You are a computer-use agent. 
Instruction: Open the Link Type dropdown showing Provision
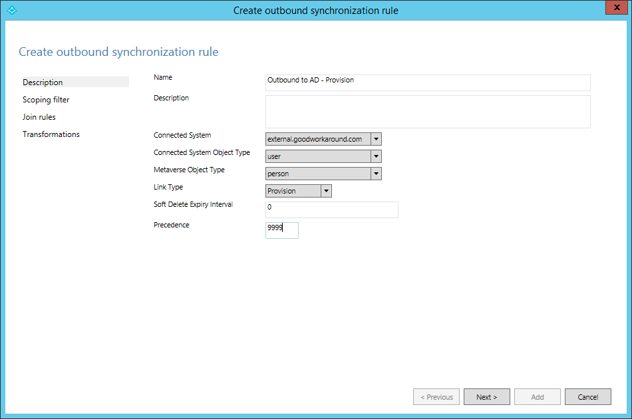coord(325,191)
